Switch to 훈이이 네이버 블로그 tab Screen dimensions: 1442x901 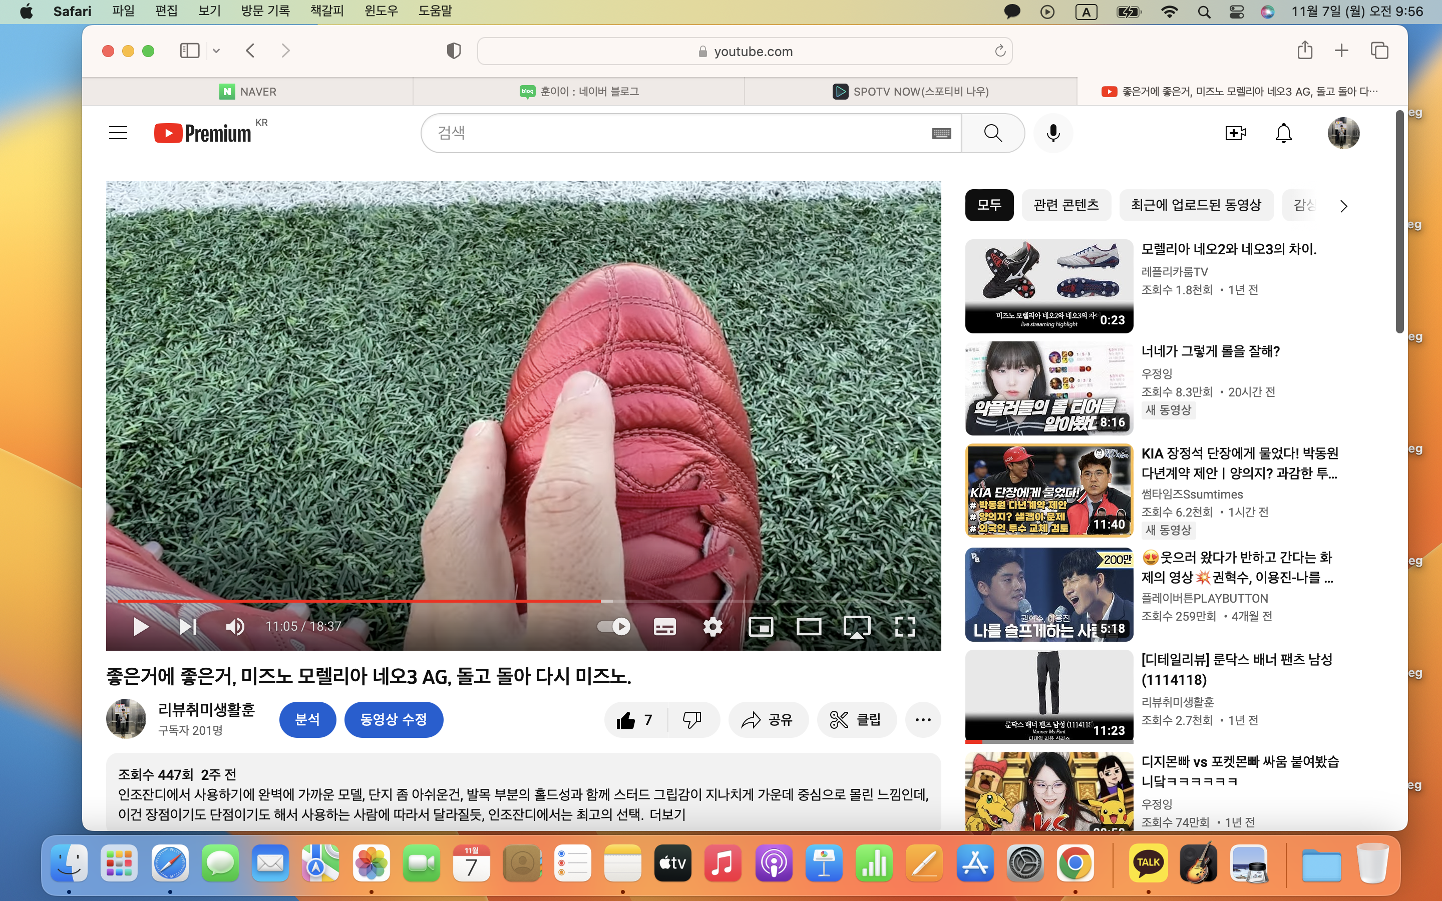pos(579,91)
